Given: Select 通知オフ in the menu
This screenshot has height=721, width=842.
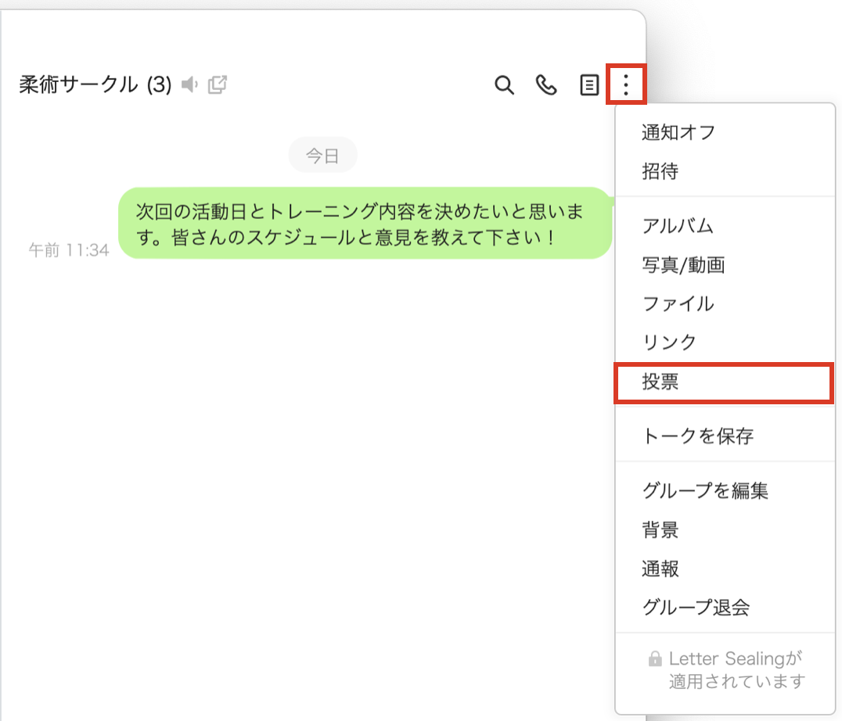Looking at the screenshot, I should point(725,132).
